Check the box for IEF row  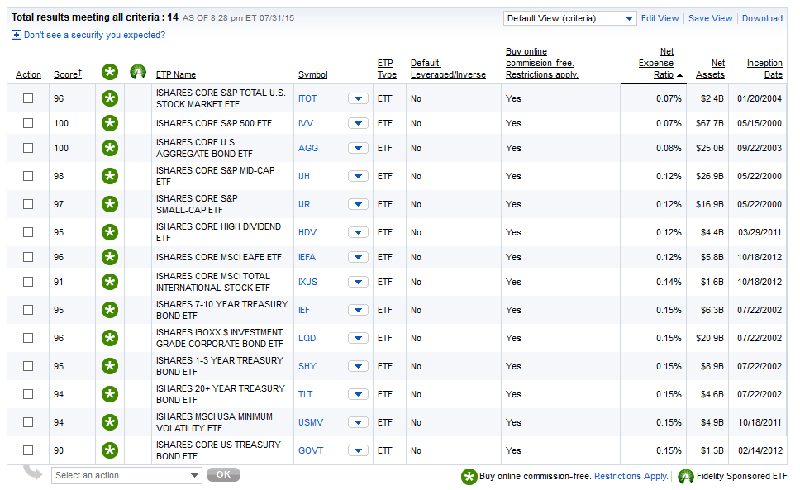(x=28, y=310)
